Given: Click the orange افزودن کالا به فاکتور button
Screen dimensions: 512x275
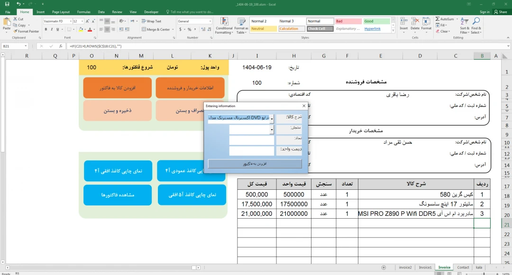Looking at the screenshot, I should pos(118,88).
